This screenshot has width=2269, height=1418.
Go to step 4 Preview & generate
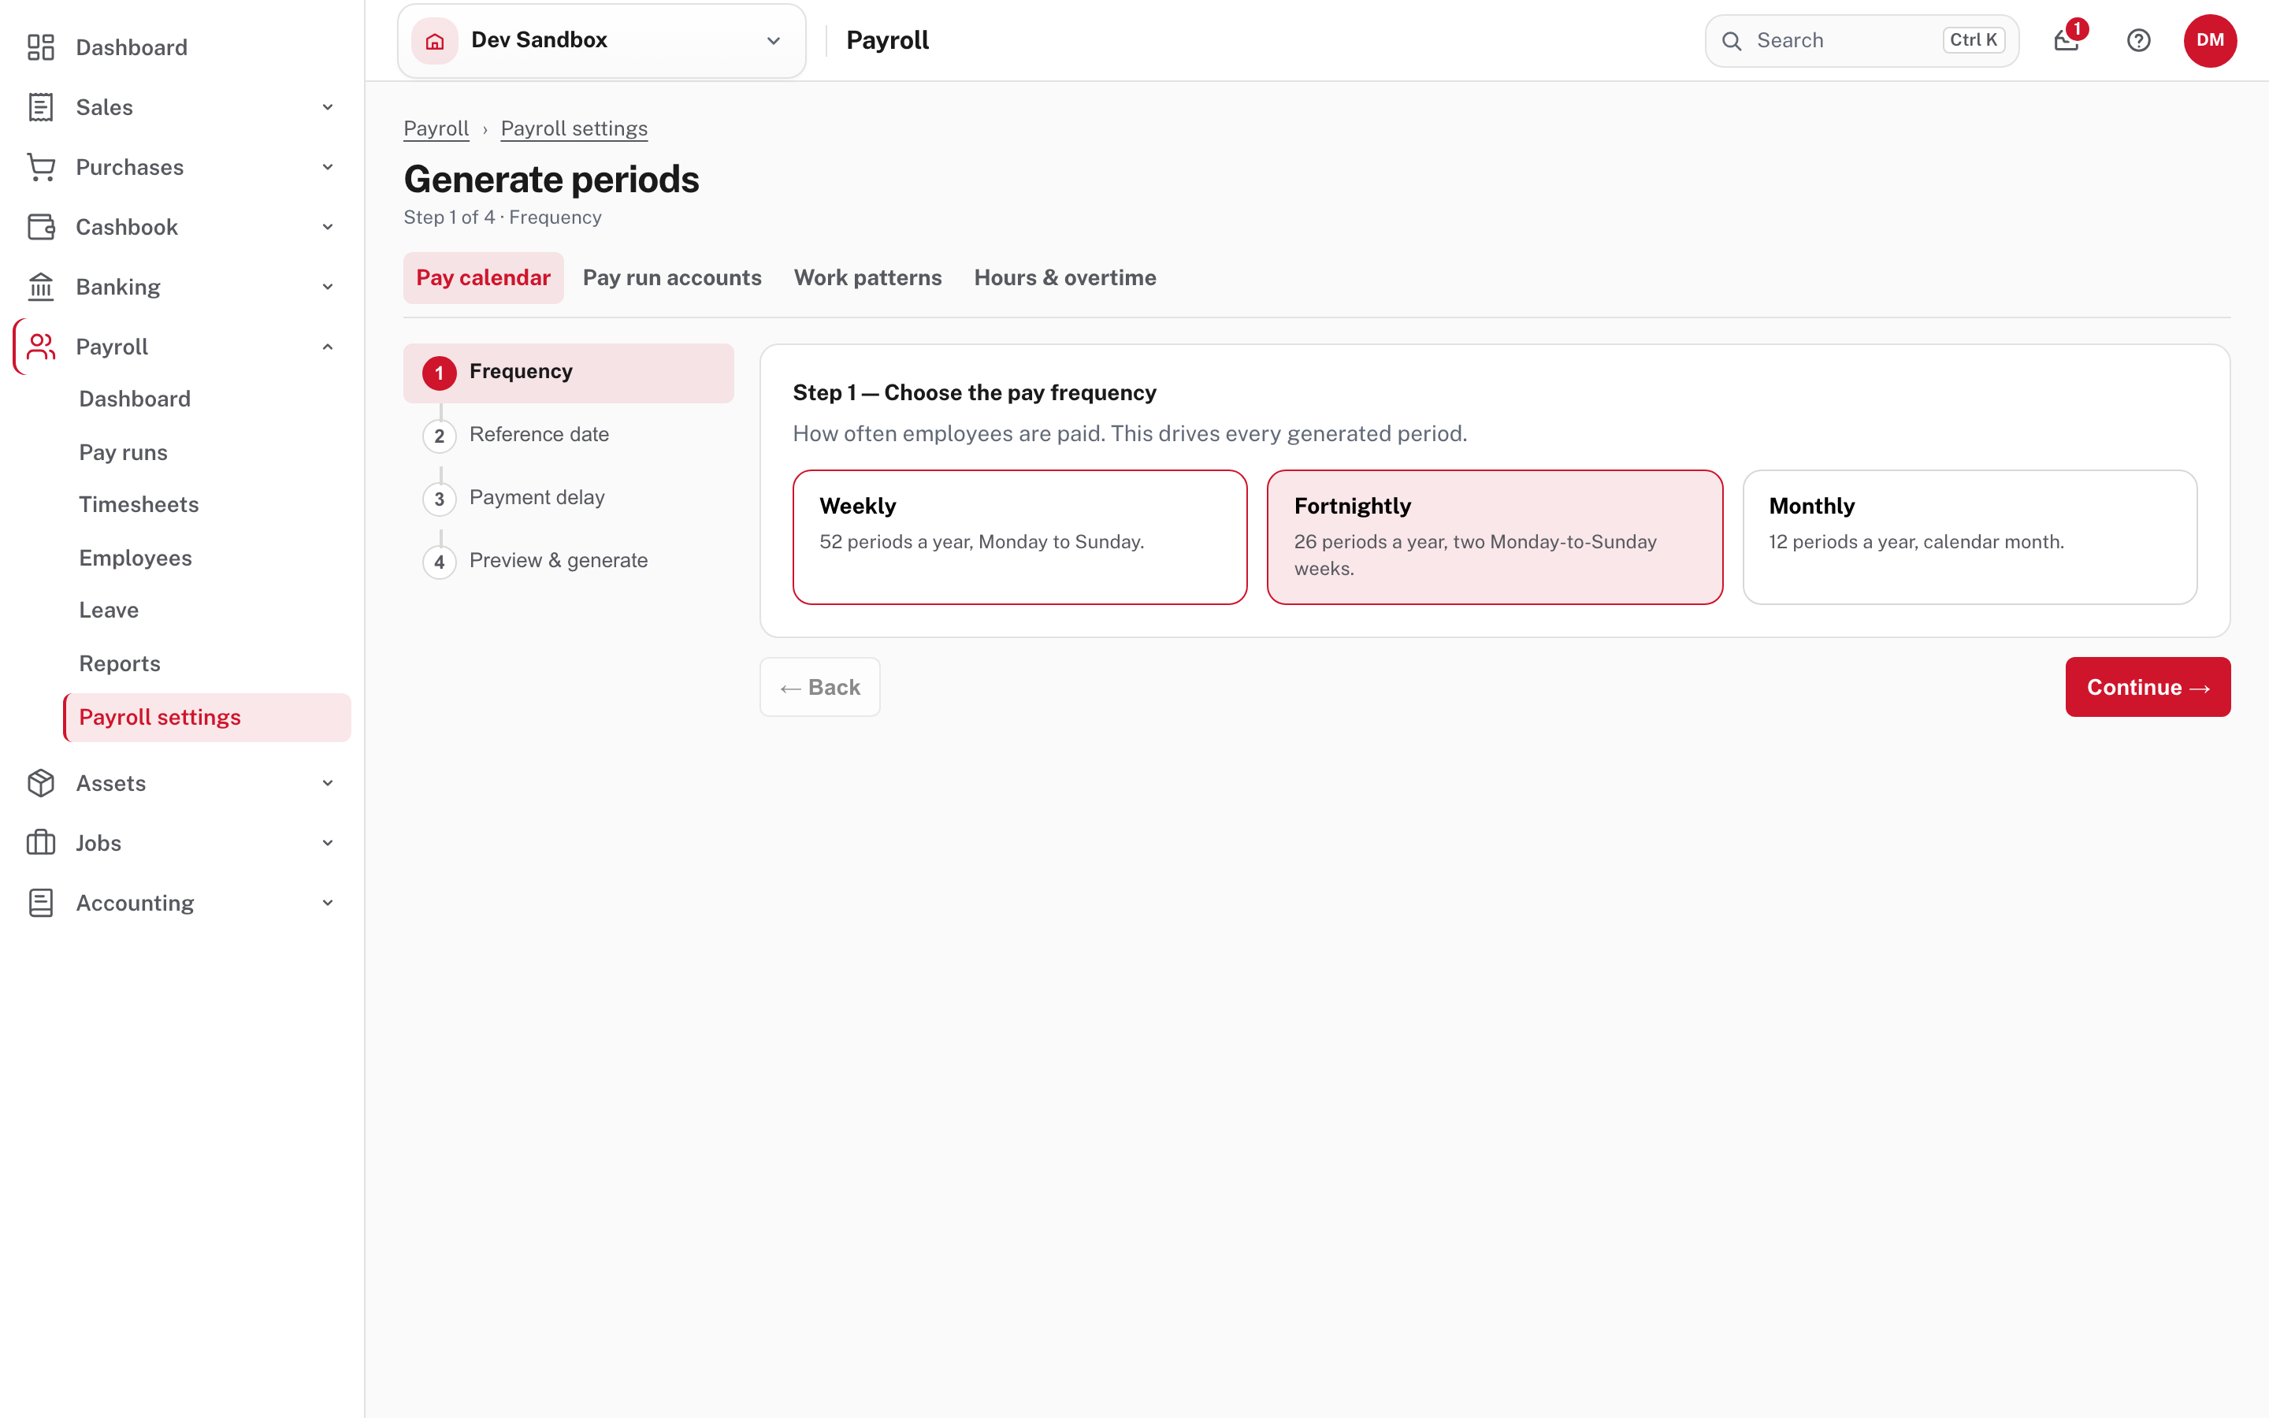pos(569,561)
